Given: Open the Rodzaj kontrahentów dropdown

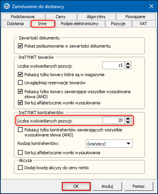Looking at the screenshot, I should pyautogui.click(x=109, y=143).
